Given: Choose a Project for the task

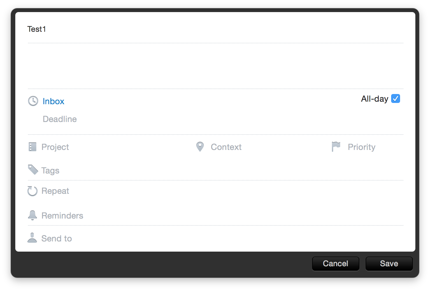Looking at the screenshot, I should click(55, 147).
